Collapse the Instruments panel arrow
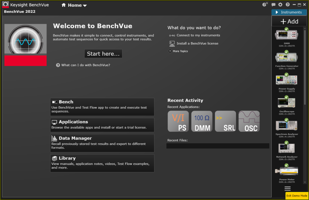Image resolution: width=309 pixels, height=200 pixels. pos(277,12)
